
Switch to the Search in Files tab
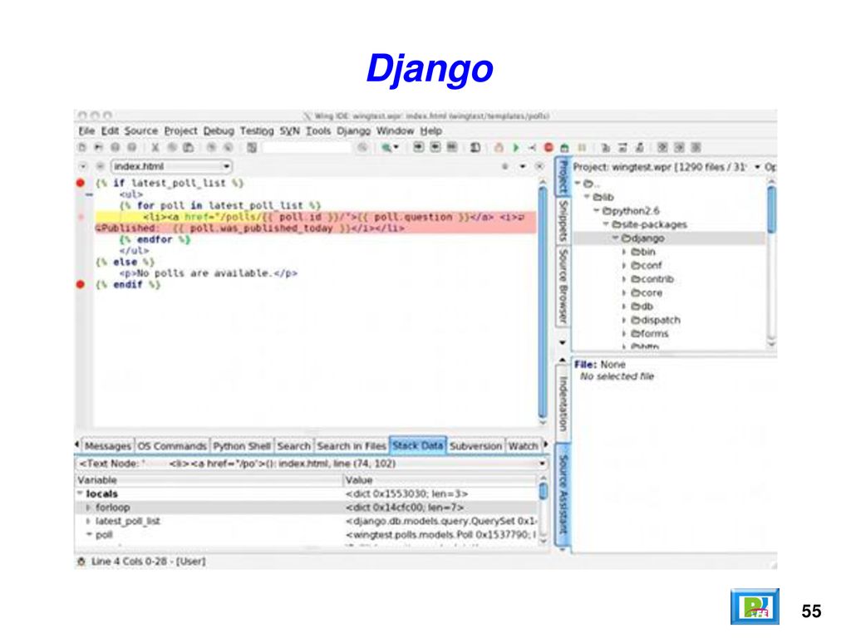(352, 446)
